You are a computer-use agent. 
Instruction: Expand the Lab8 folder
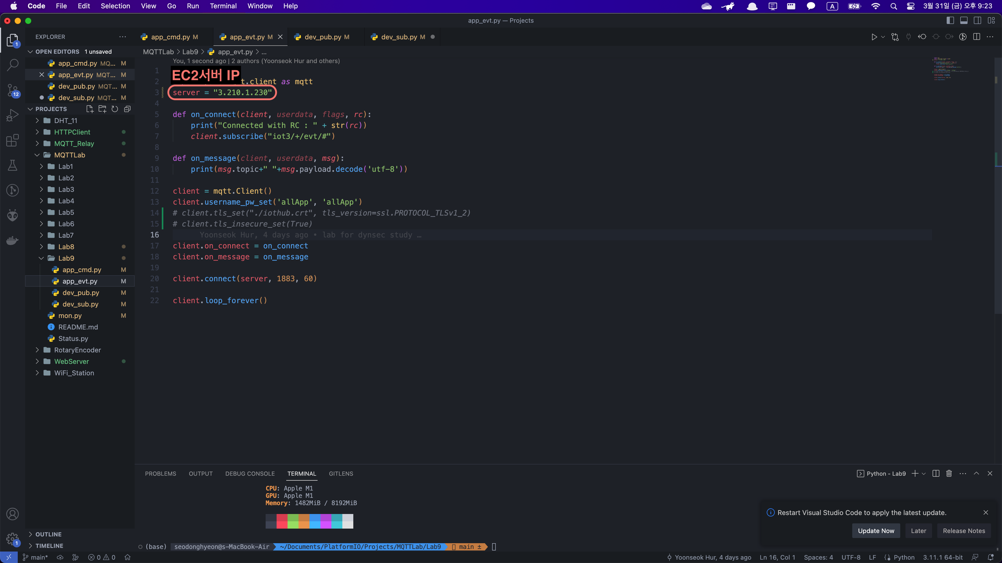coord(66,247)
